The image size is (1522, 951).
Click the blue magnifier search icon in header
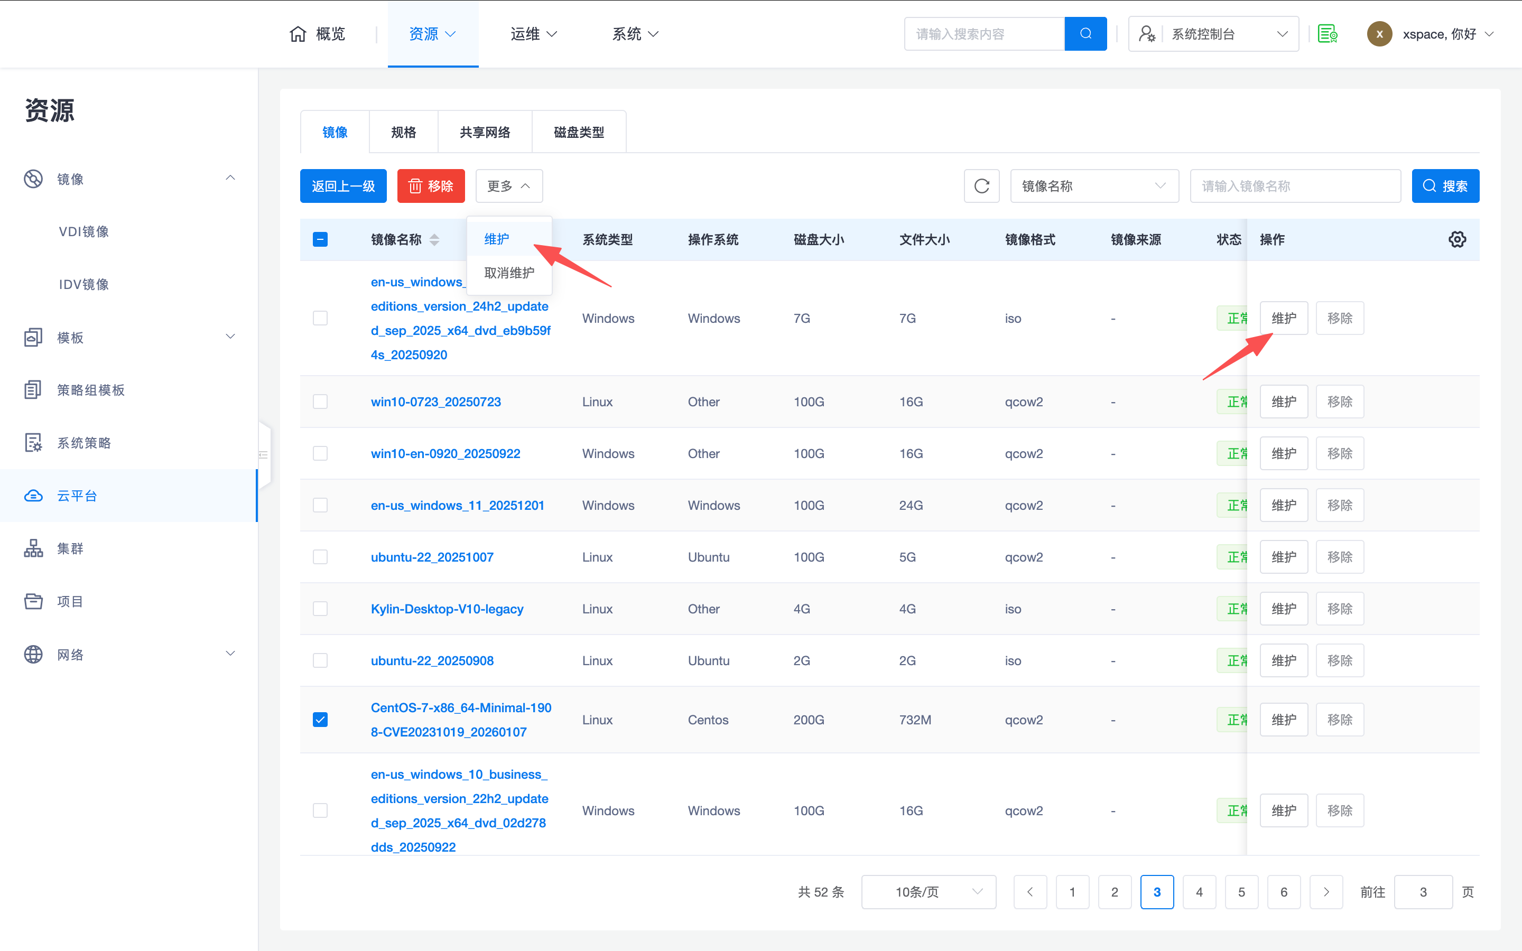[1085, 34]
